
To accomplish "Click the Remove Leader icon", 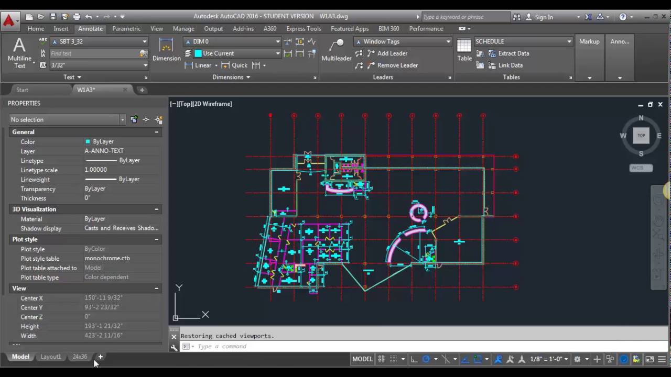I will (371, 65).
